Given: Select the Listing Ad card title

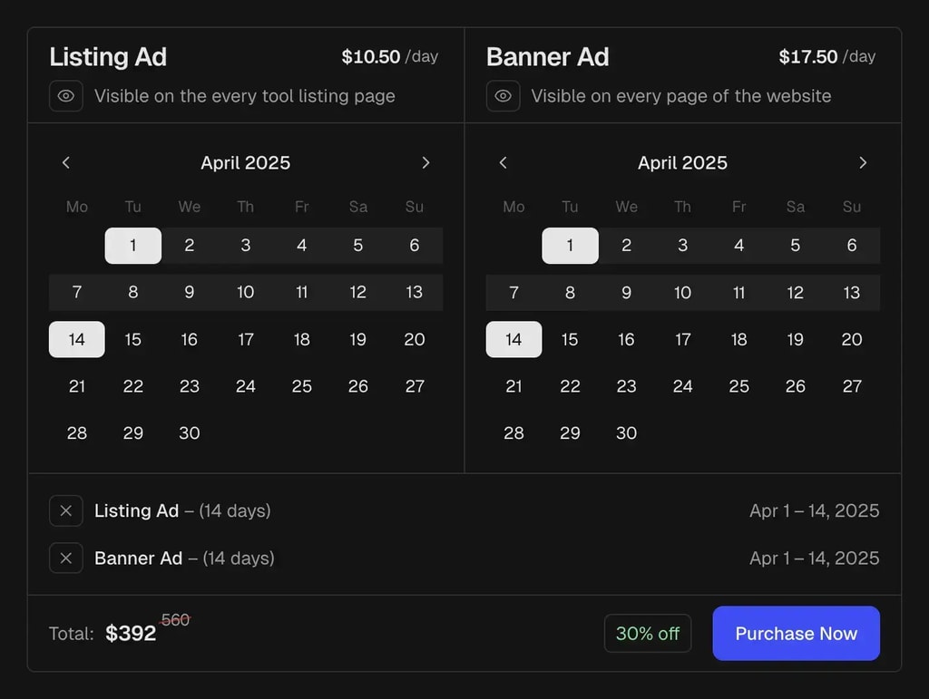Looking at the screenshot, I should click(107, 56).
